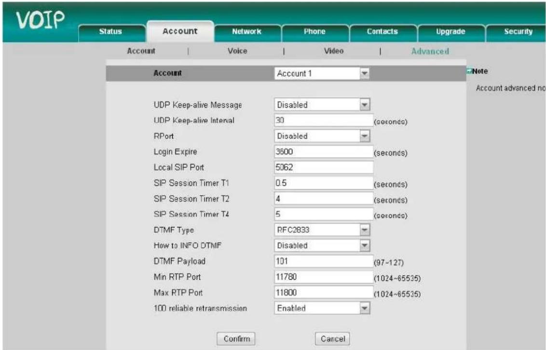546x350 pixels.
Task: Focus the UDP Keep-alive Interval field
Action: (x=324, y=121)
